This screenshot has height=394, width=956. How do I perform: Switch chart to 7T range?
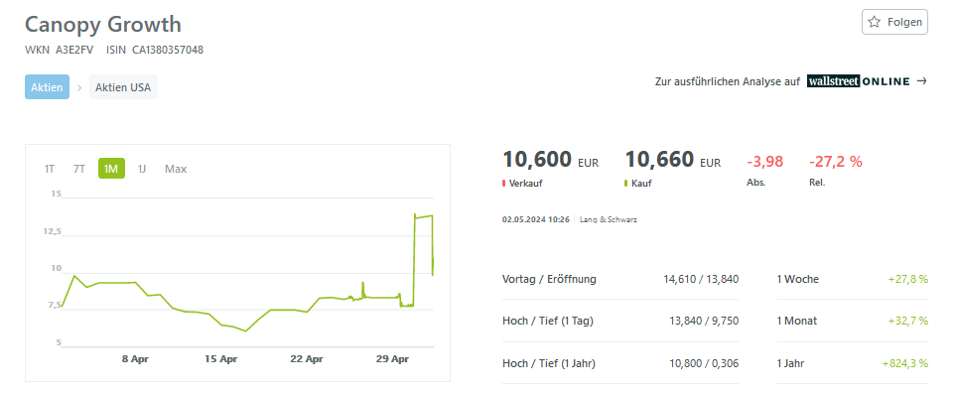(79, 169)
